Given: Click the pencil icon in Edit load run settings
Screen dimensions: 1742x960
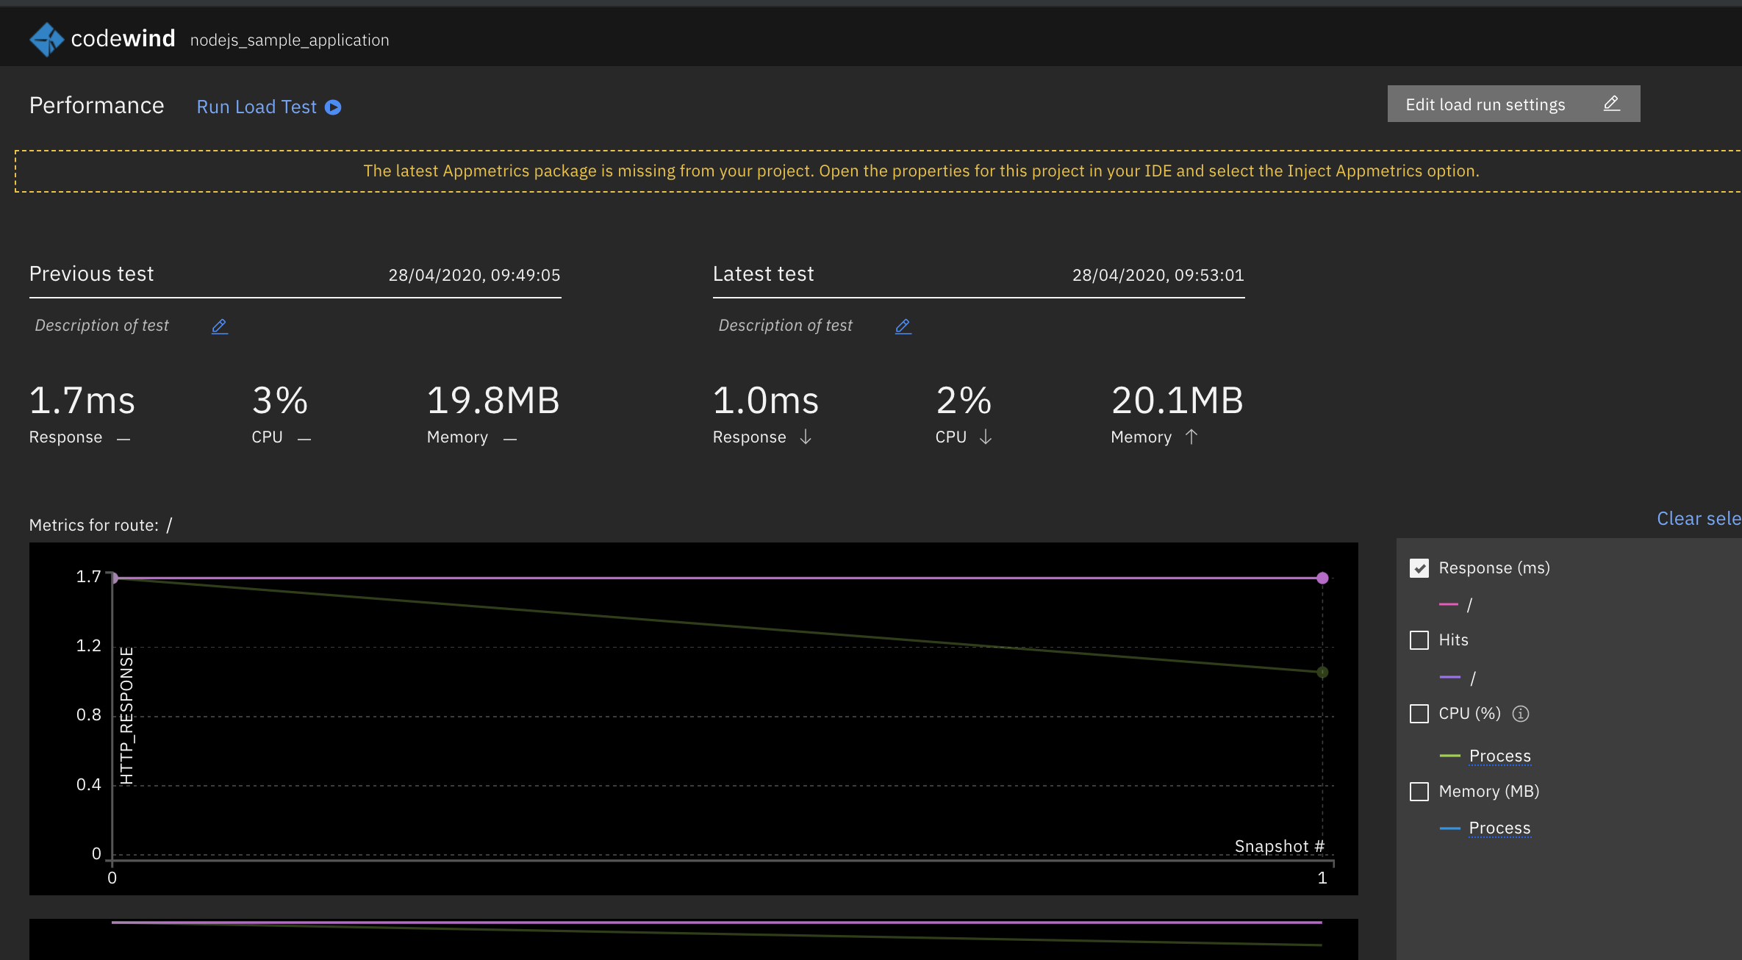Looking at the screenshot, I should (x=1612, y=104).
